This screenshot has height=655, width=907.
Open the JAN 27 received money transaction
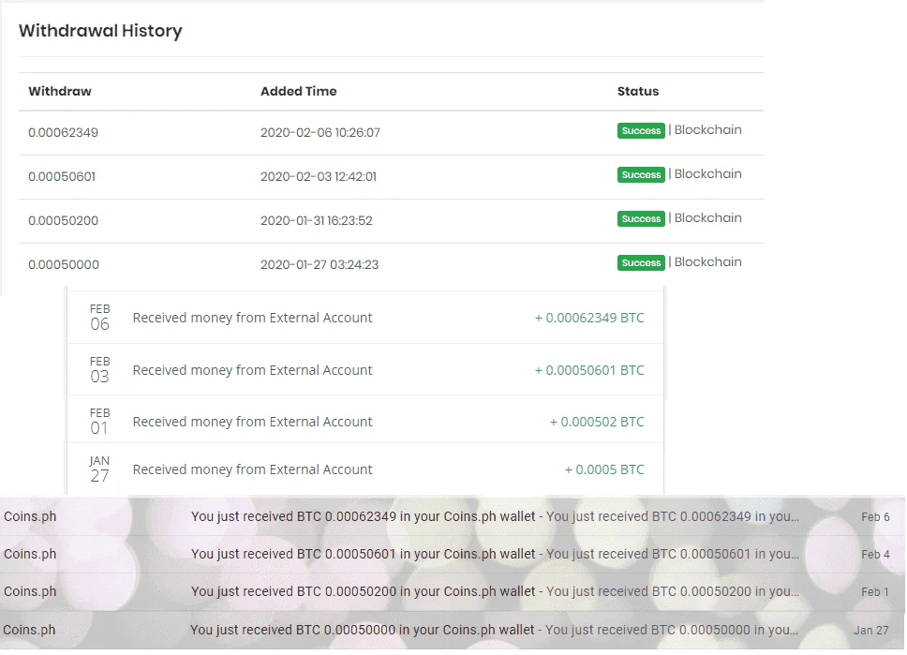click(365, 469)
